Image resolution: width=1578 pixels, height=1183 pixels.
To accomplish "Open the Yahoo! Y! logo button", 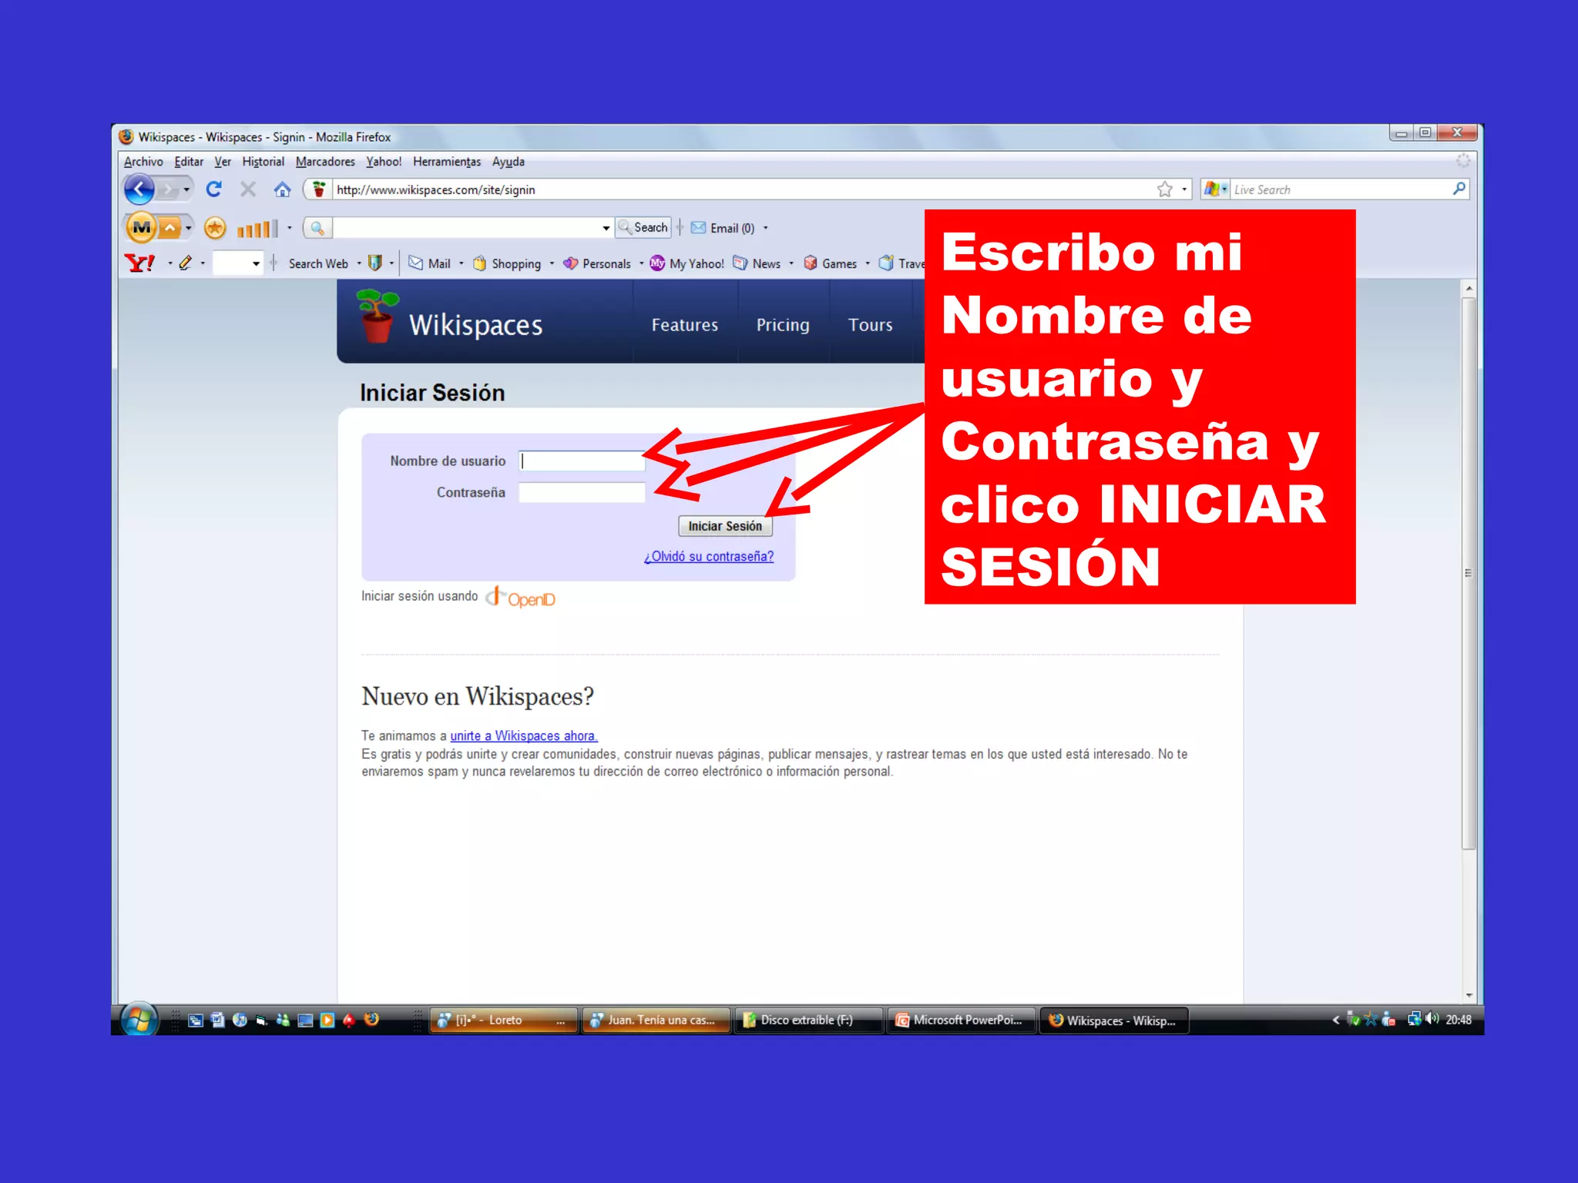I will [139, 263].
